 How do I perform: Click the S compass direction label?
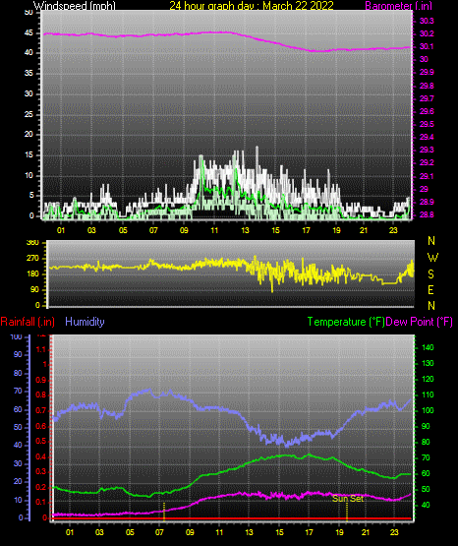[430, 274]
